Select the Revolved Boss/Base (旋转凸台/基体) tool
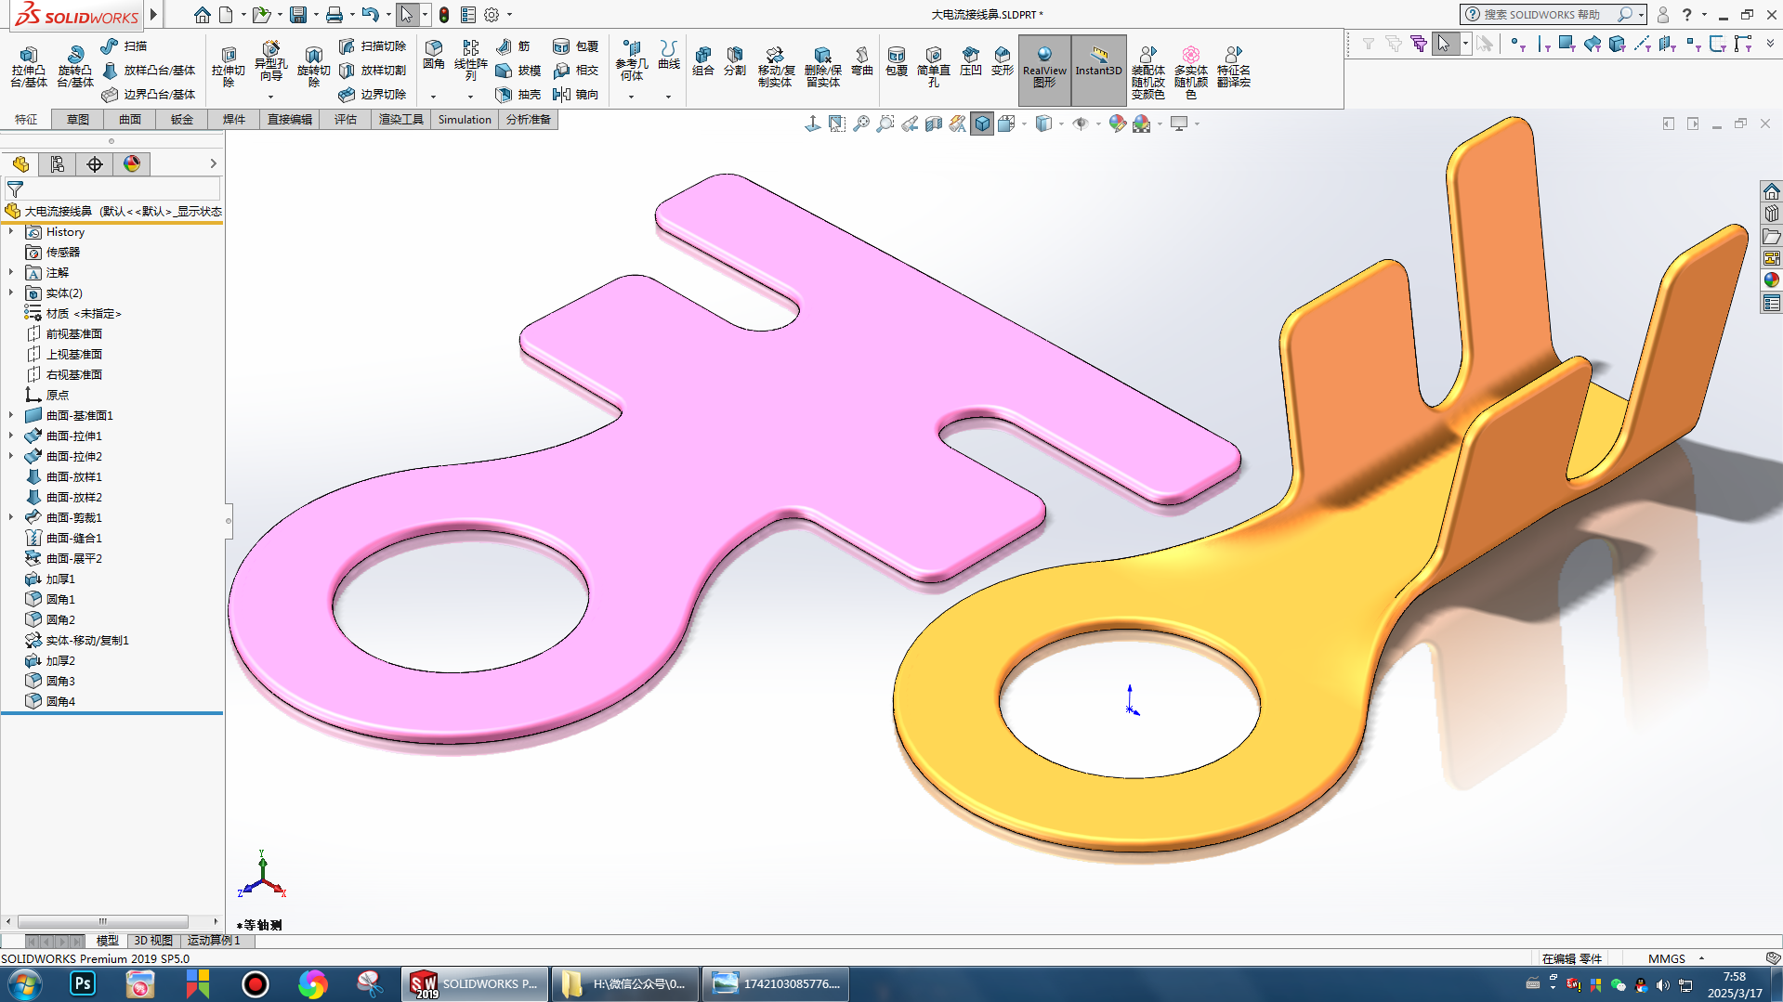The width and height of the screenshot is (1783, 1002). click(74, 67)
